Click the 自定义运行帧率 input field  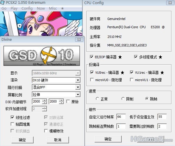tap(121, 117)
